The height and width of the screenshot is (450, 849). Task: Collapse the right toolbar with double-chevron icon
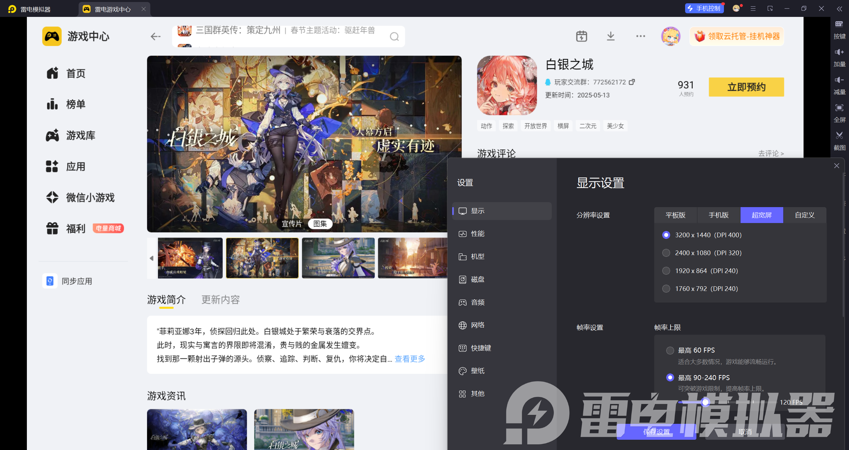pos(839,9)
